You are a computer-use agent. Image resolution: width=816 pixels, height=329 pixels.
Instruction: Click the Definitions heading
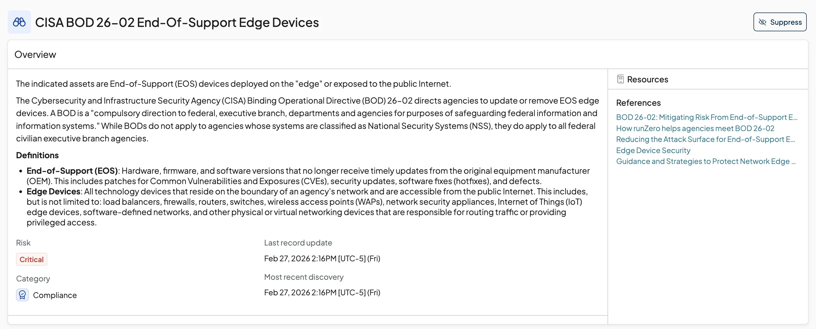[38, 155]
